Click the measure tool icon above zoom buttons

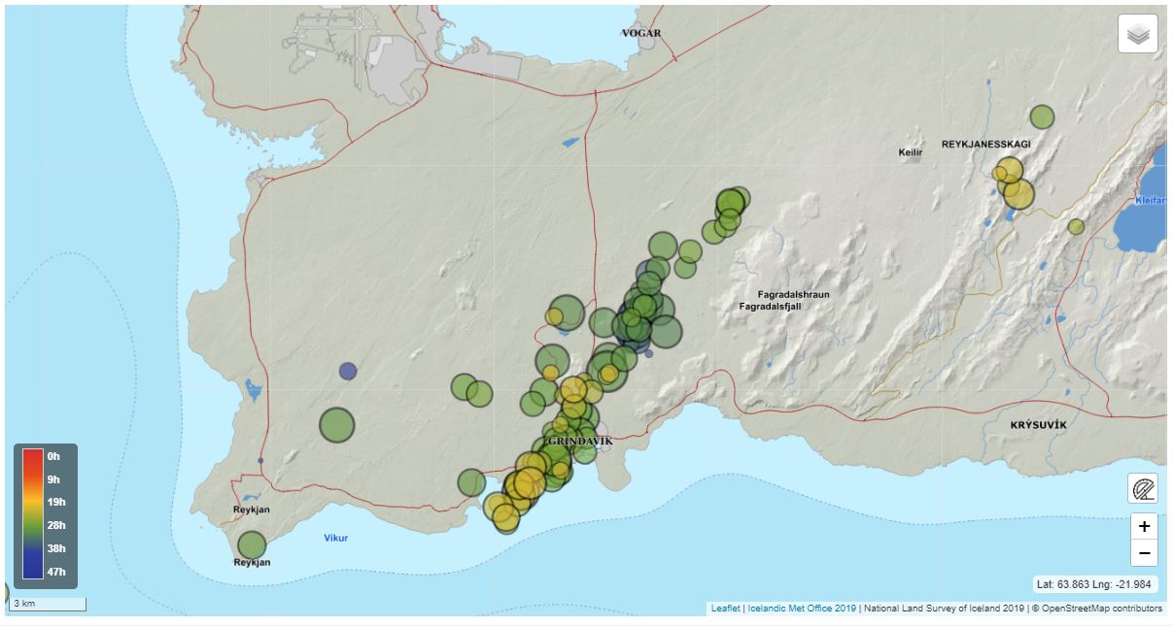[1143, 488]
